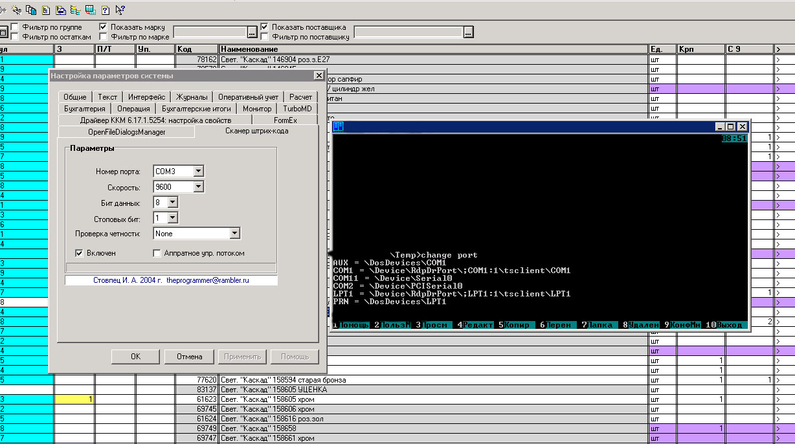
Task: Expand the 'Скорость' 9600 dropdown
Action: click(199, 187)
